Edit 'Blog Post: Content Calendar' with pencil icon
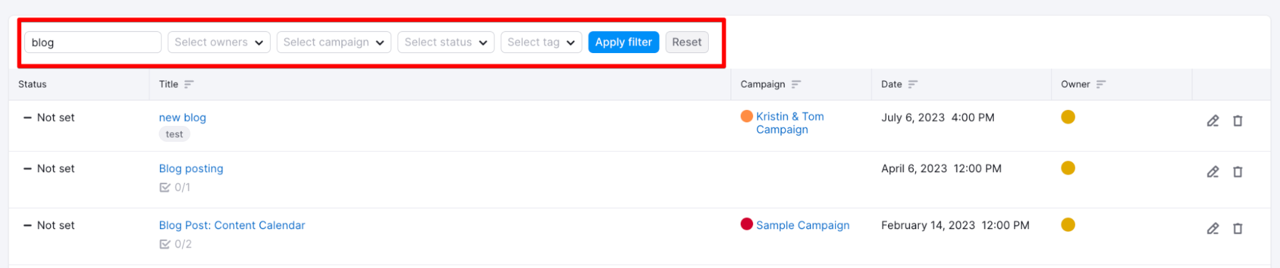This screenshot has height=268, width=1280. pyautogui.click(x=1212, y=228)
